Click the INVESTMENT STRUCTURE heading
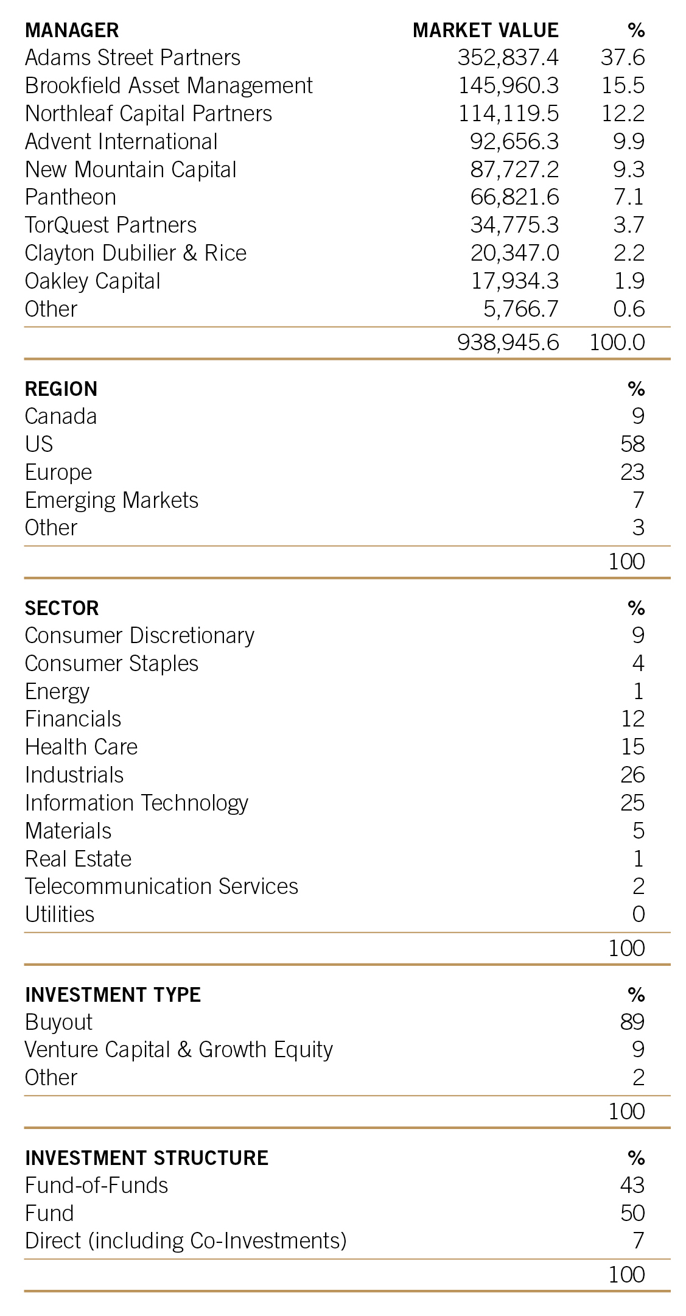 (x=147, y=1158)
